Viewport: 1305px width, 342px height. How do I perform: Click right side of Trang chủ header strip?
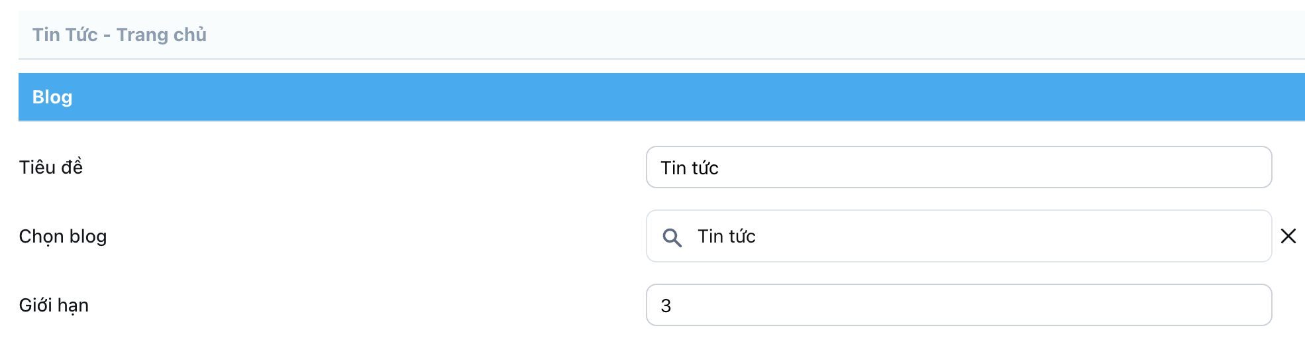pyautogui.click(x=1192, y=34)
